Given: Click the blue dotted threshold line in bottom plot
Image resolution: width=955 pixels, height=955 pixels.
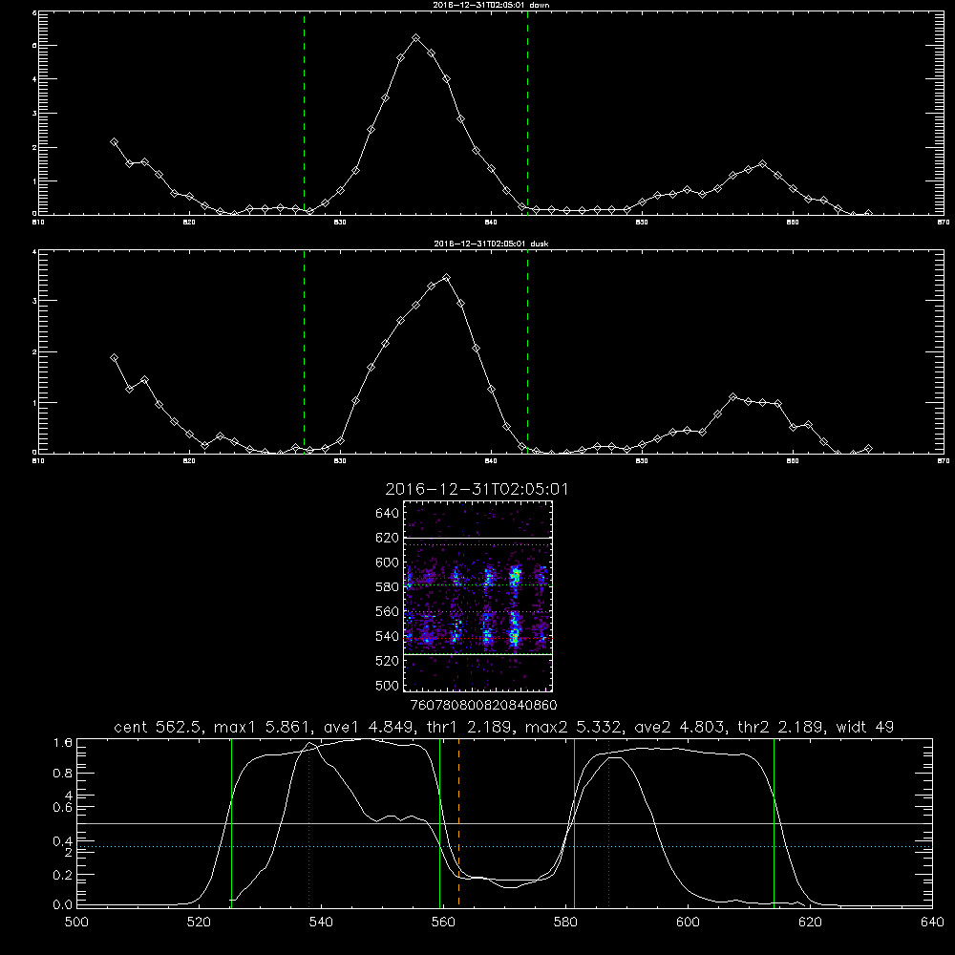Looking at the screenshot, I should (504, 846).
